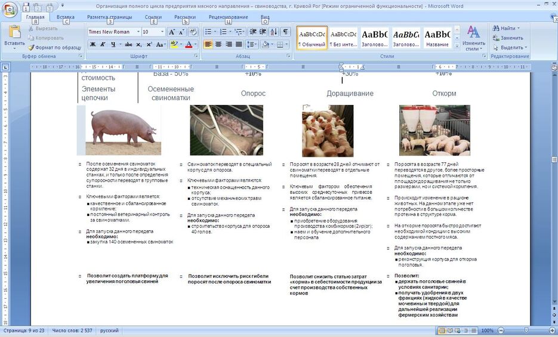Open the Рецензирование ribbon tab
This screenshot has width=558, height=337.
228,17
